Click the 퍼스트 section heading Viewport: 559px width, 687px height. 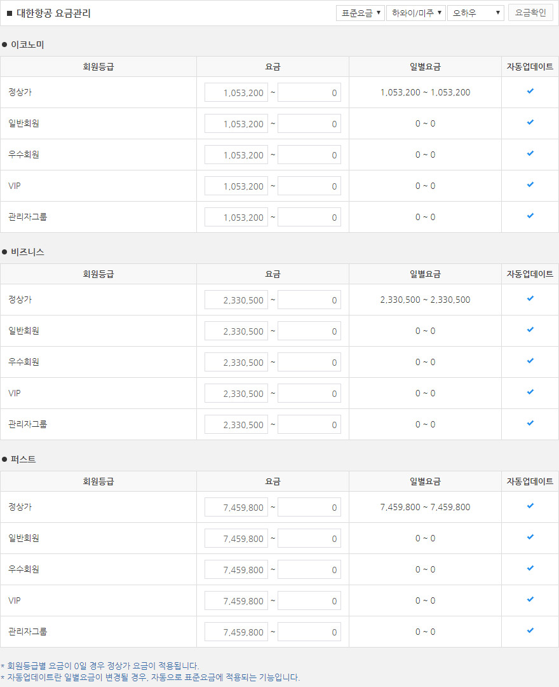[x=23, y=459]
